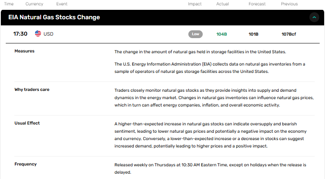Click the Previous column header
This screenshot has height=179, width=325.
click(x=289, y=4)
